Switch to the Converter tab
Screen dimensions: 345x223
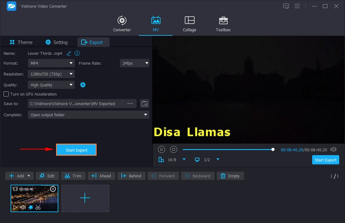click(x=122, y=24)
